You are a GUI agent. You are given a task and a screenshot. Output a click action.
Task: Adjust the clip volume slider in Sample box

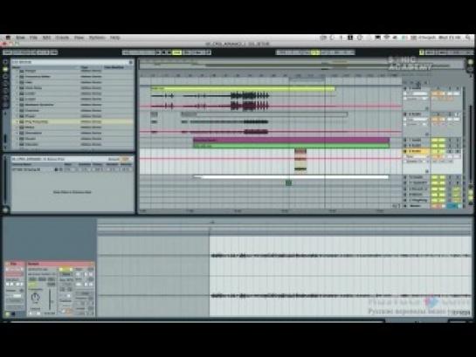(50, 299)
